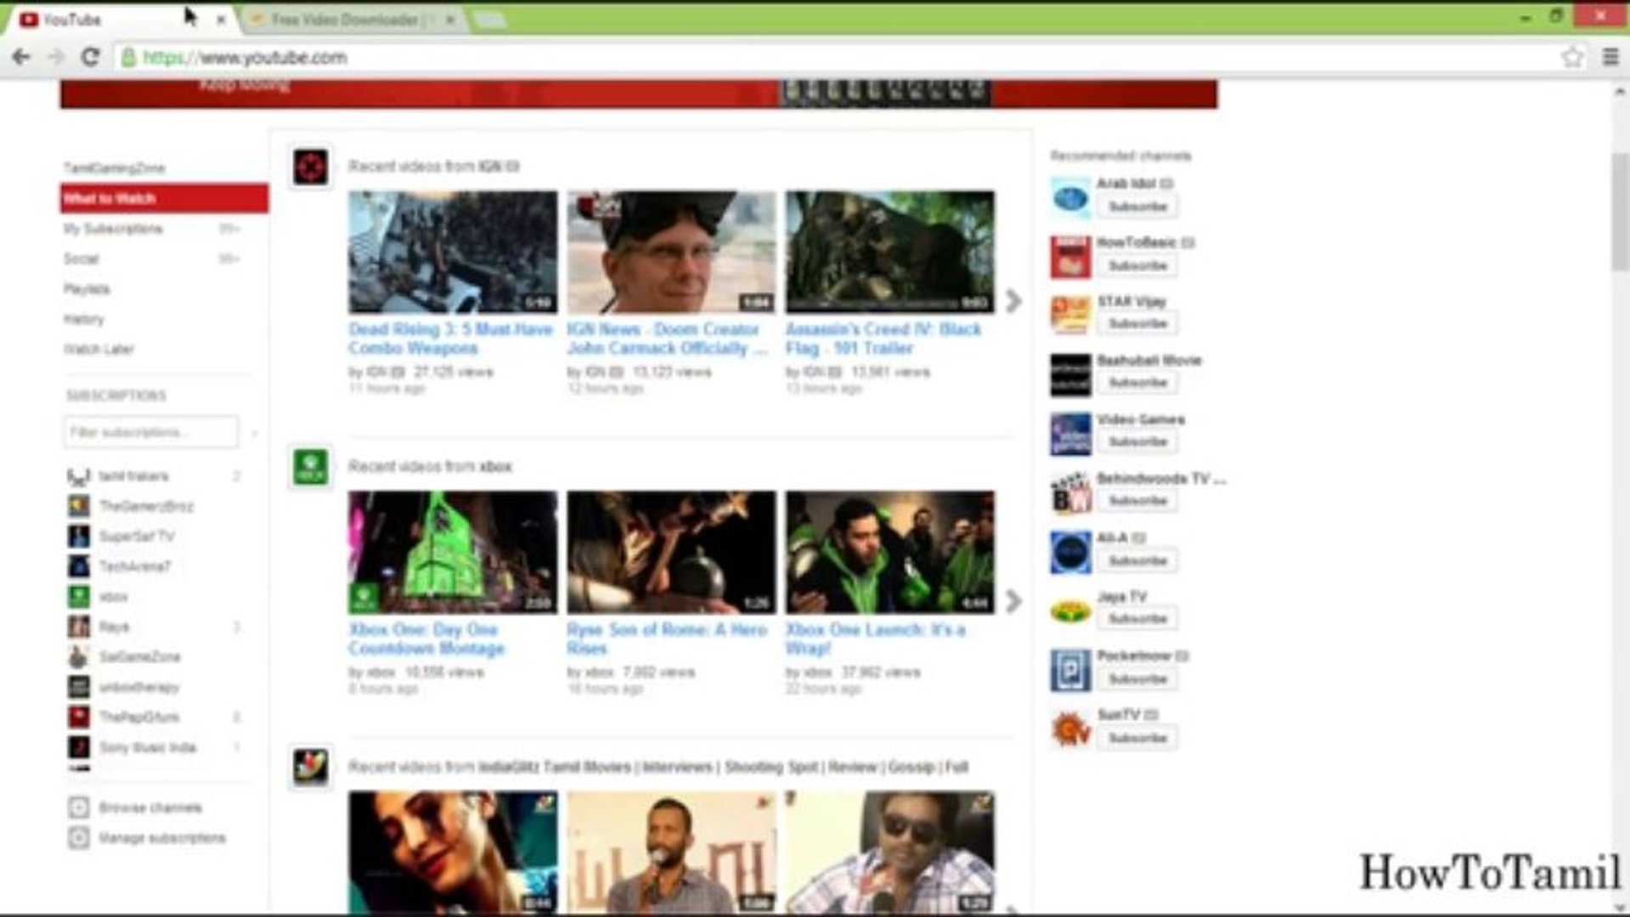1630x917 pixels.
Task: Show next xbox videos with the arrow
Action: tap(1013, 602)
